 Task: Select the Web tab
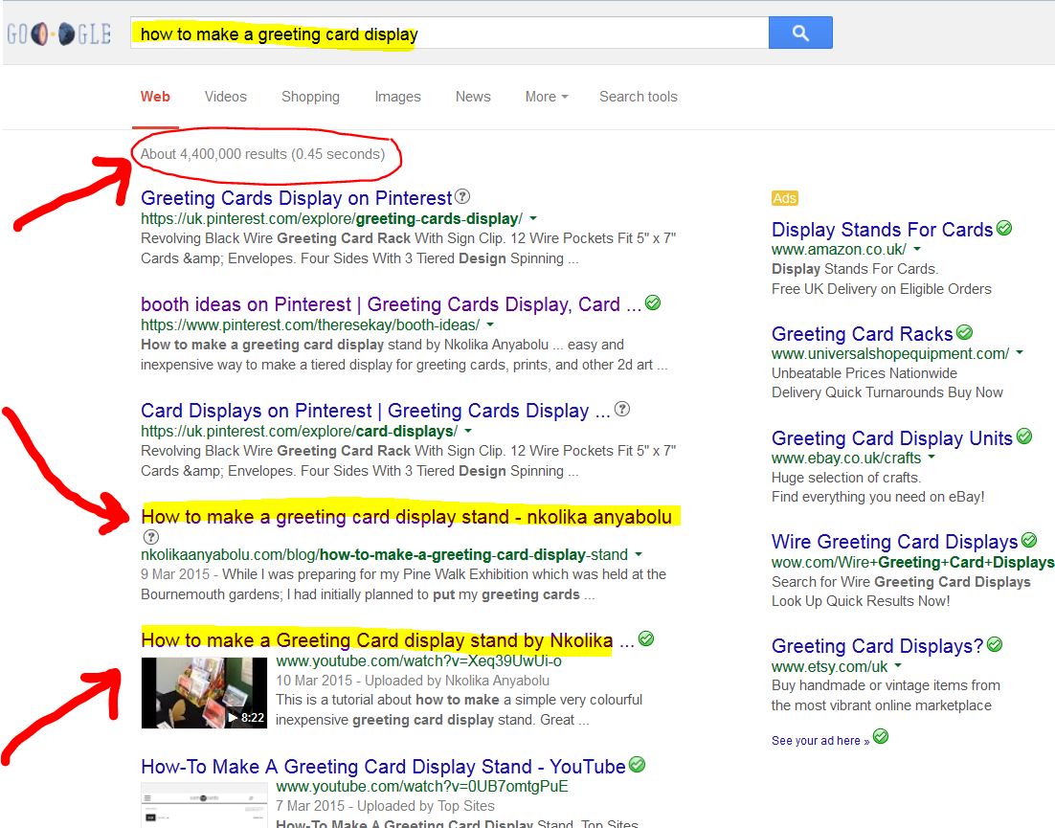pos(155,96)
